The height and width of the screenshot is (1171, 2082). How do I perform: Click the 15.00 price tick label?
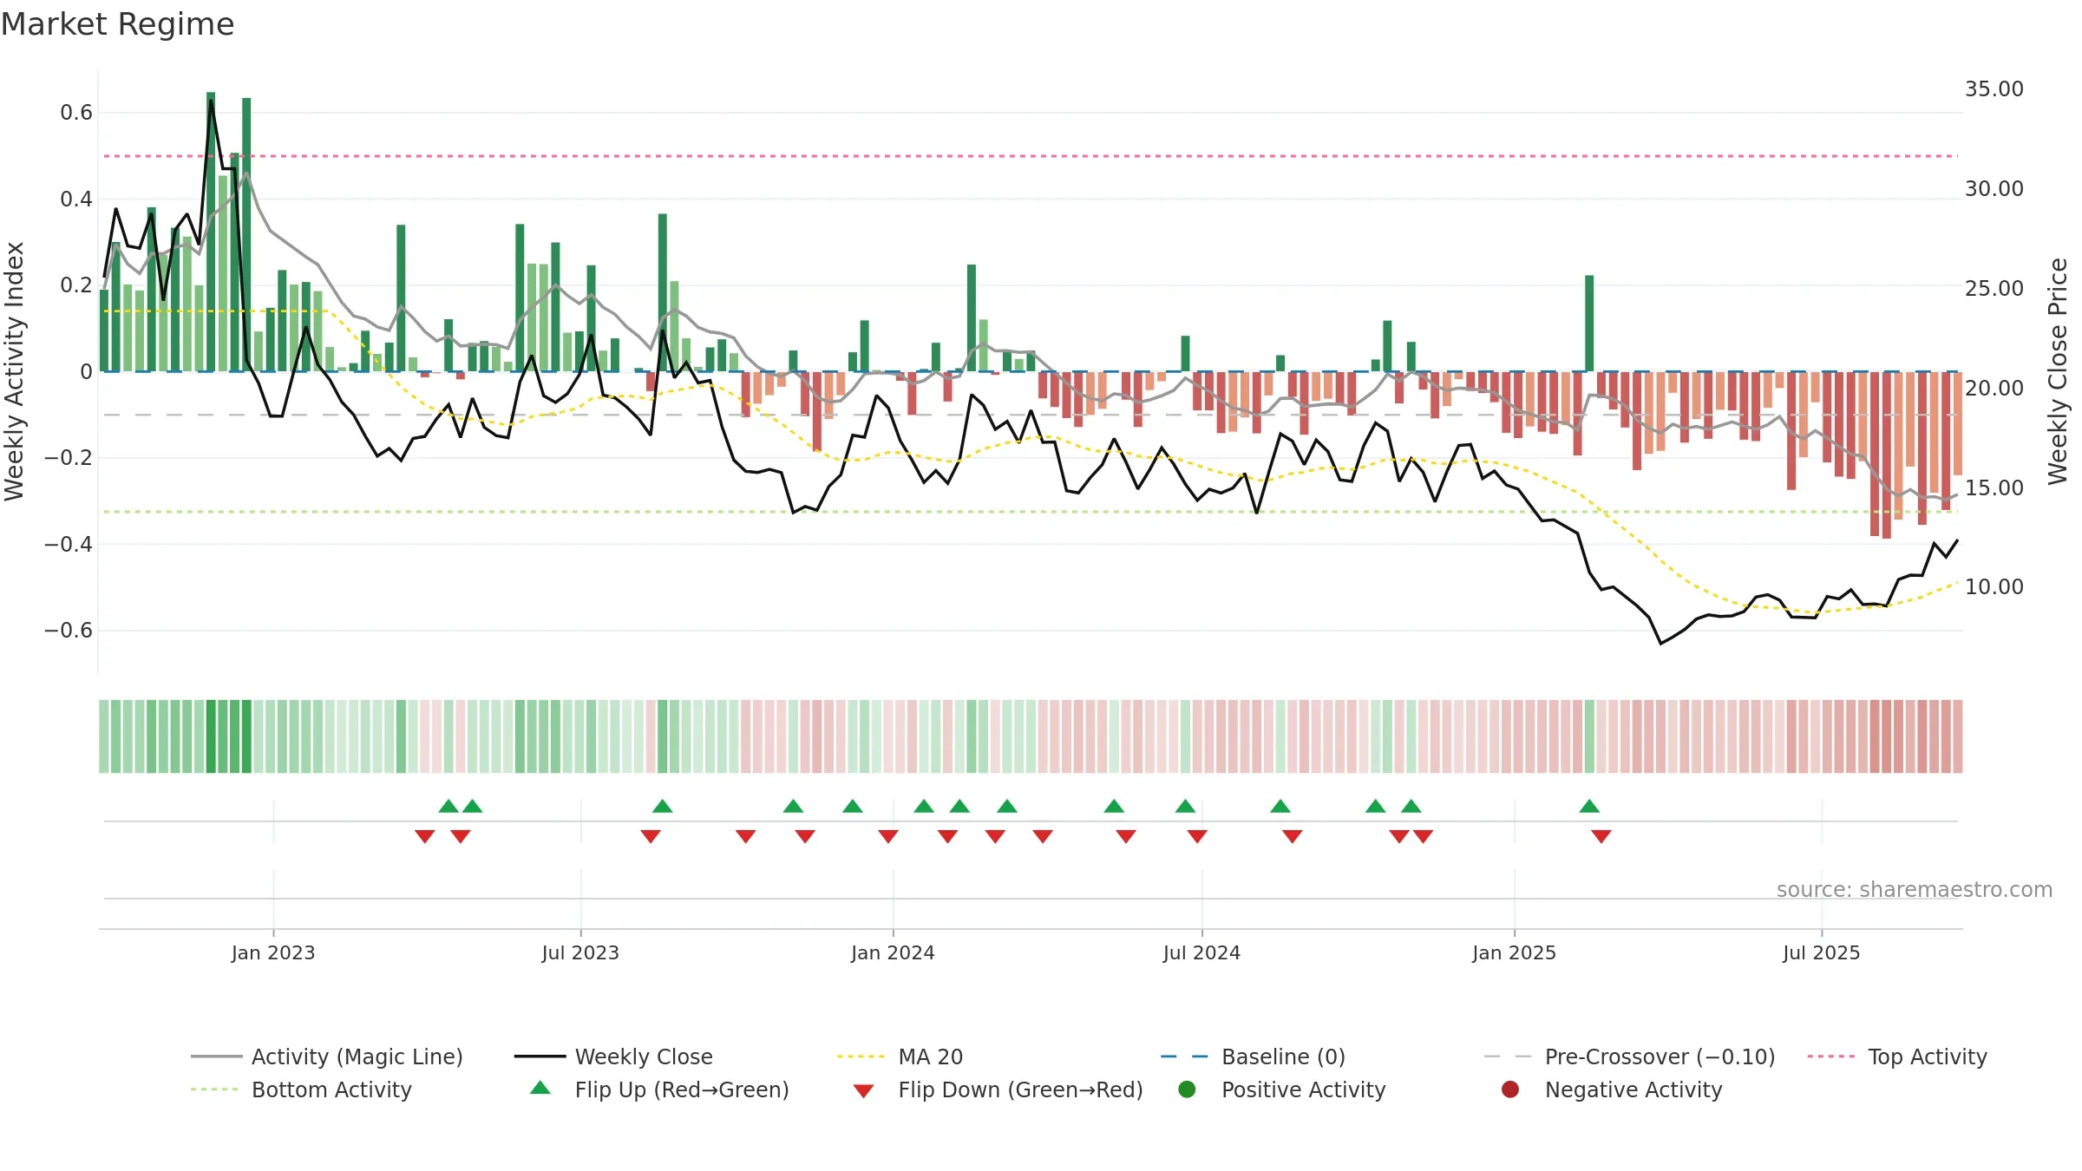point(1994,487)
